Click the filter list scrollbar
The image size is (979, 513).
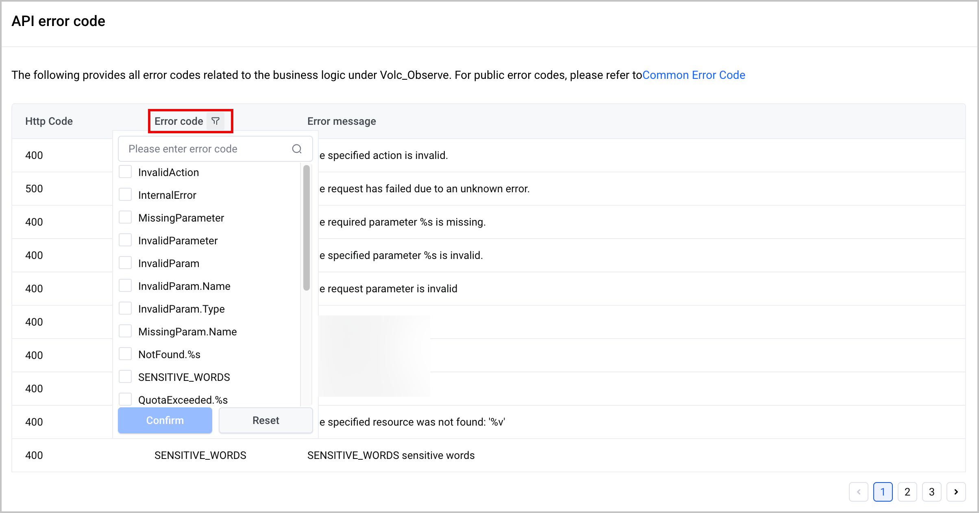click(x=307, y=228)
